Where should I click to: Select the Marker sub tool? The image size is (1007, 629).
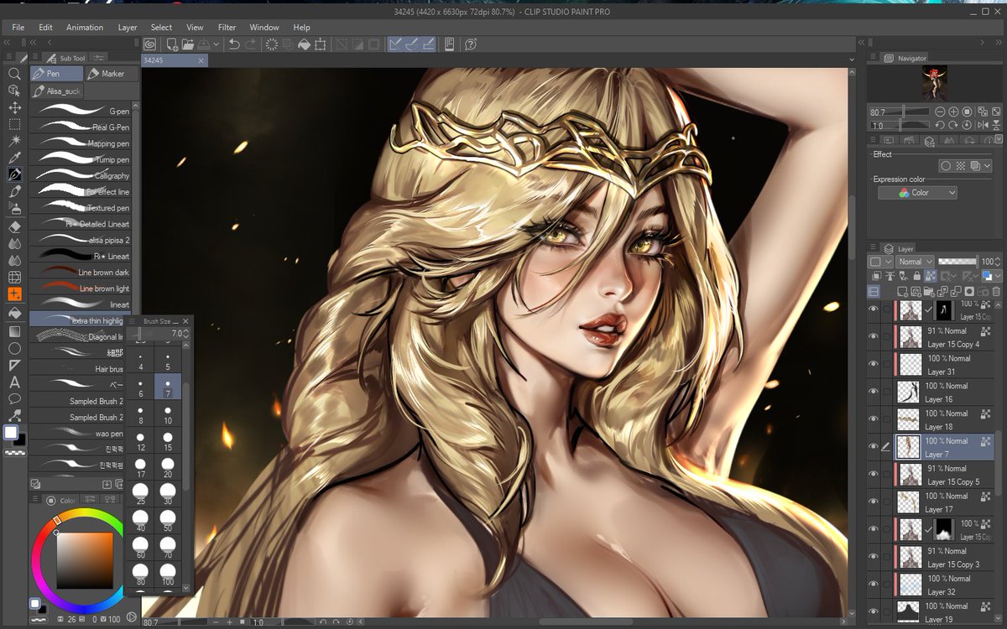[x=110, y=73]
